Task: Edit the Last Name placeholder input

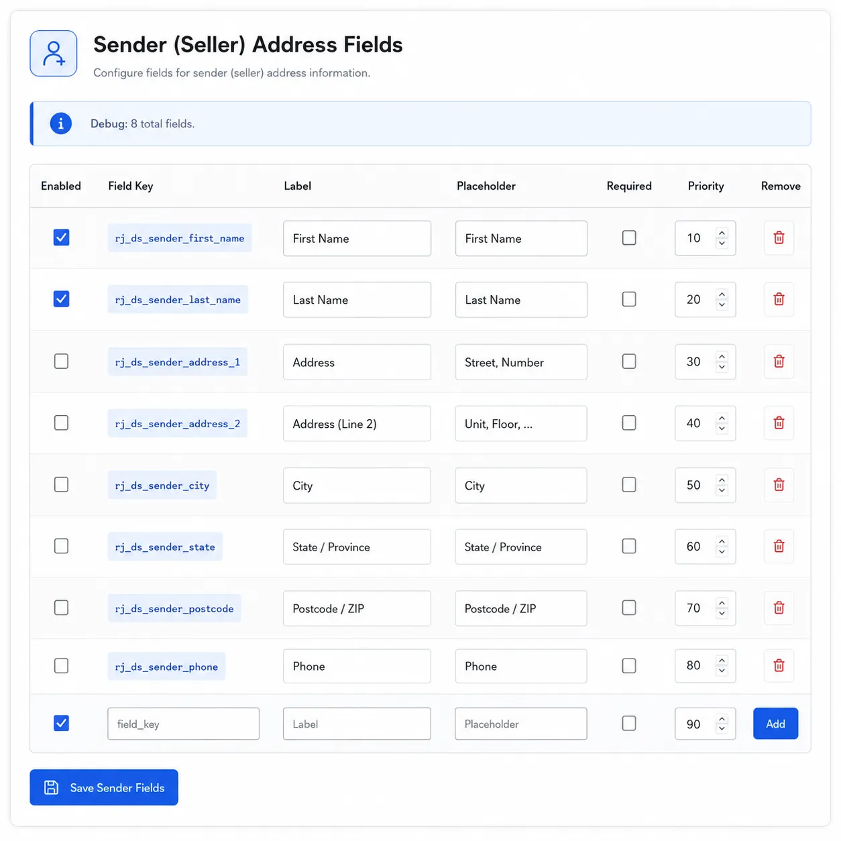Action: coord(521,300)
